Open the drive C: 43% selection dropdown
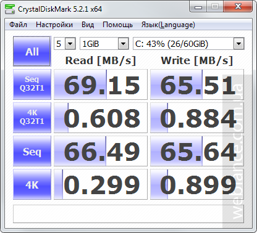Viewport: 257px width, 233px height. coord(188,44)
